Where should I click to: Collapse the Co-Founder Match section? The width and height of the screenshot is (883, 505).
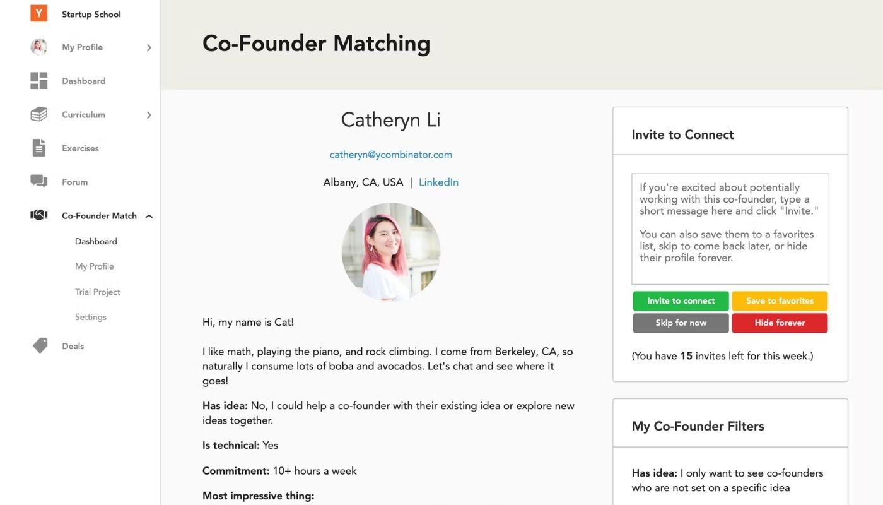(149, 215)
